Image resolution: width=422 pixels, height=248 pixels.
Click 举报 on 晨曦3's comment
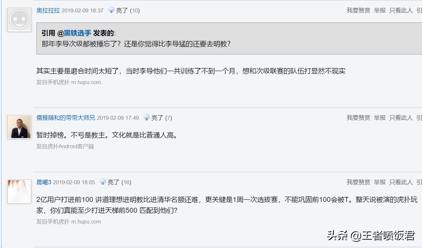click(x=379, y=182)
